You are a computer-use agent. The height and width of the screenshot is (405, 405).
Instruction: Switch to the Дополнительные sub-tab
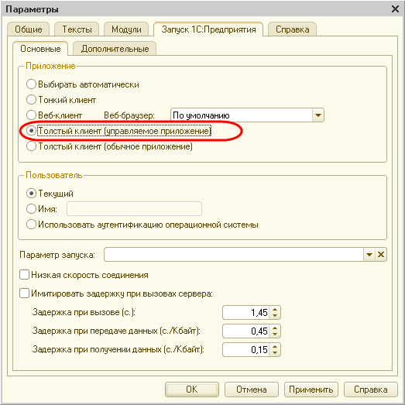tap(115, 49)
